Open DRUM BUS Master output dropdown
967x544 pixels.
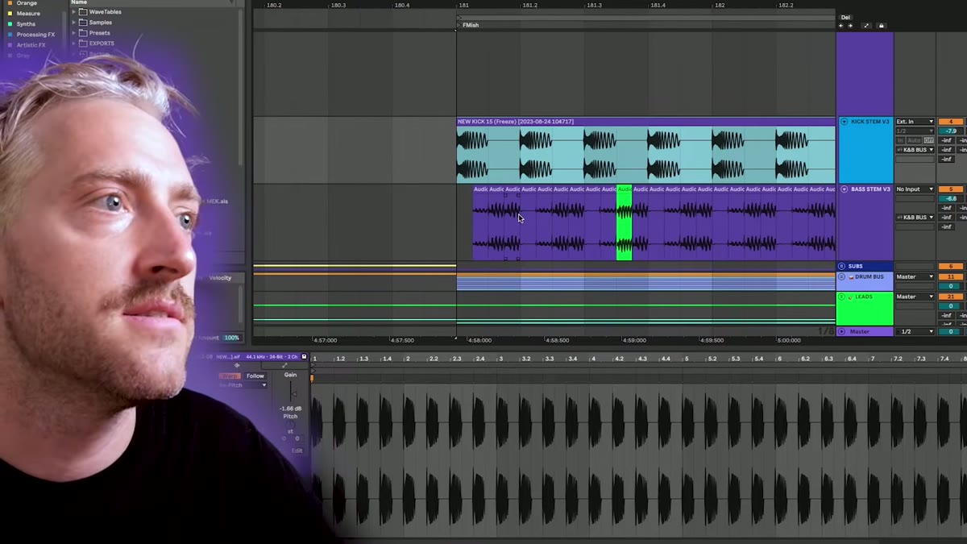coord(915,276)
